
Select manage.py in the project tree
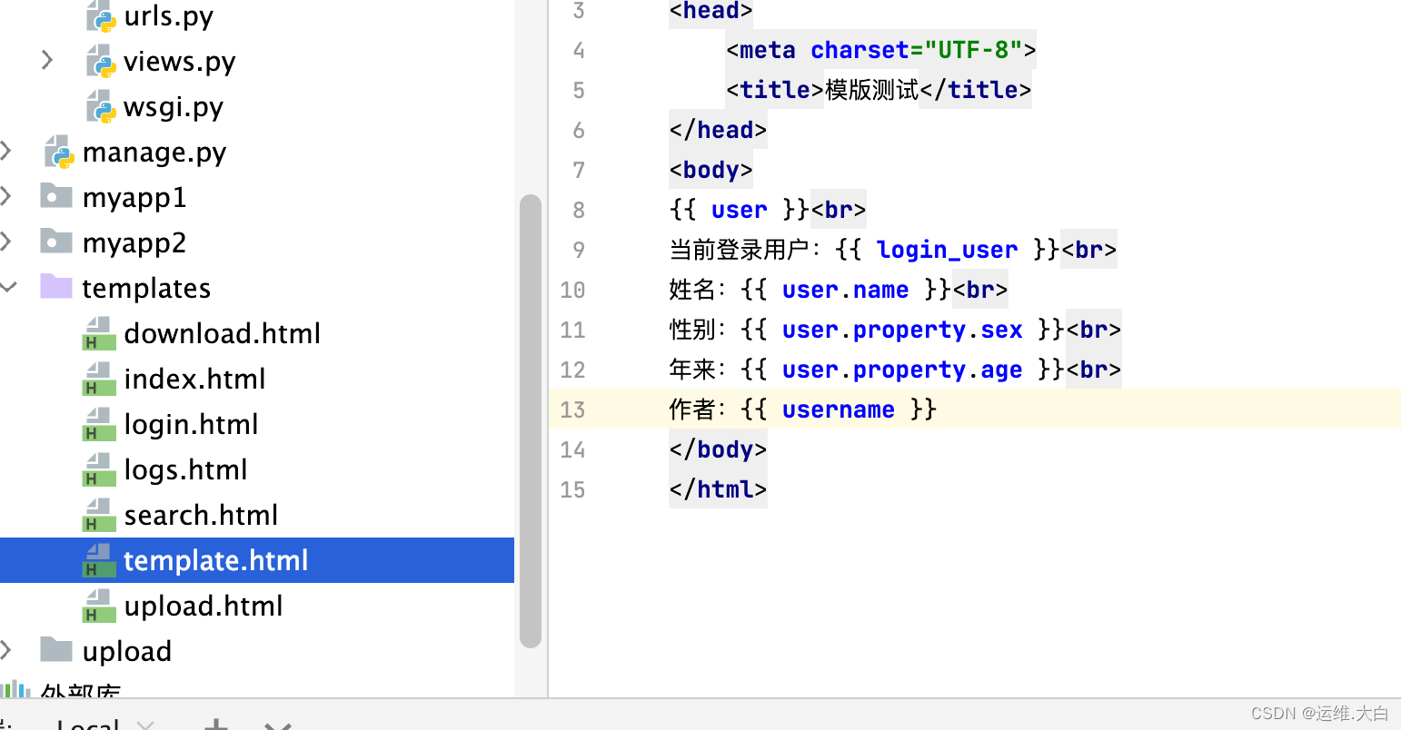(x=154, y=153)
